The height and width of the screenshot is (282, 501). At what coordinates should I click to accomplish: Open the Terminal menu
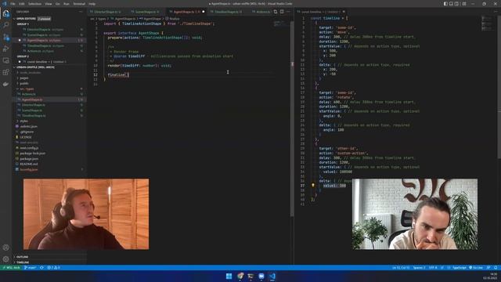(x=79, y=4)
